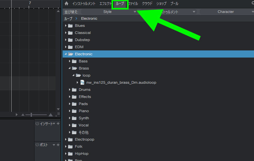Image resolution: width=254 pixels, height=161 pixels.
Task: Collapse the Electronic folder arrow
Action: pos(66,54)
